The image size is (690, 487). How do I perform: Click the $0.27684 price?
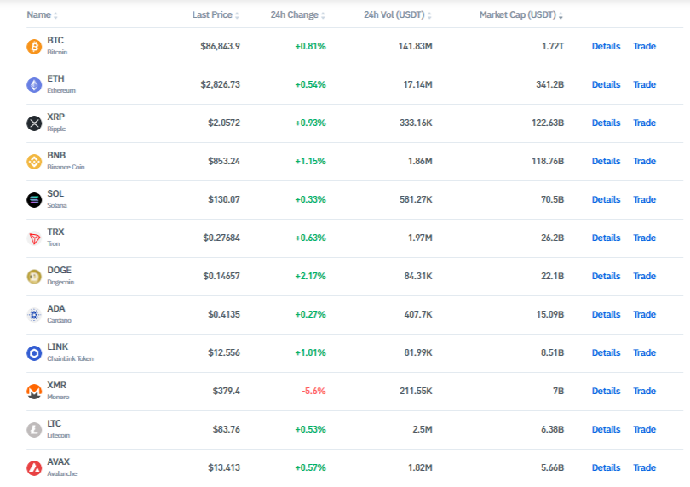221,238
